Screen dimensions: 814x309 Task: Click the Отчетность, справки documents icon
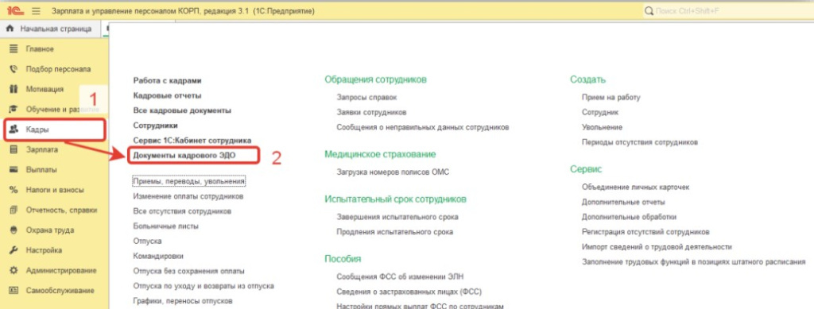[x=14, y=210]
